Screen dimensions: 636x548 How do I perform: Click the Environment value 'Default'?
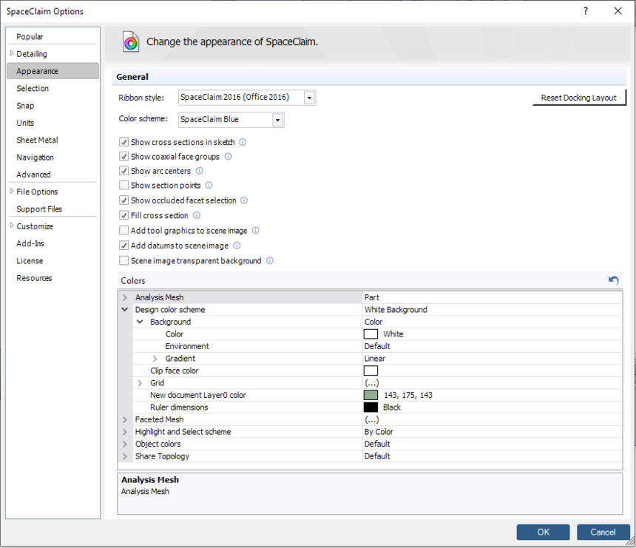(377, 346)
